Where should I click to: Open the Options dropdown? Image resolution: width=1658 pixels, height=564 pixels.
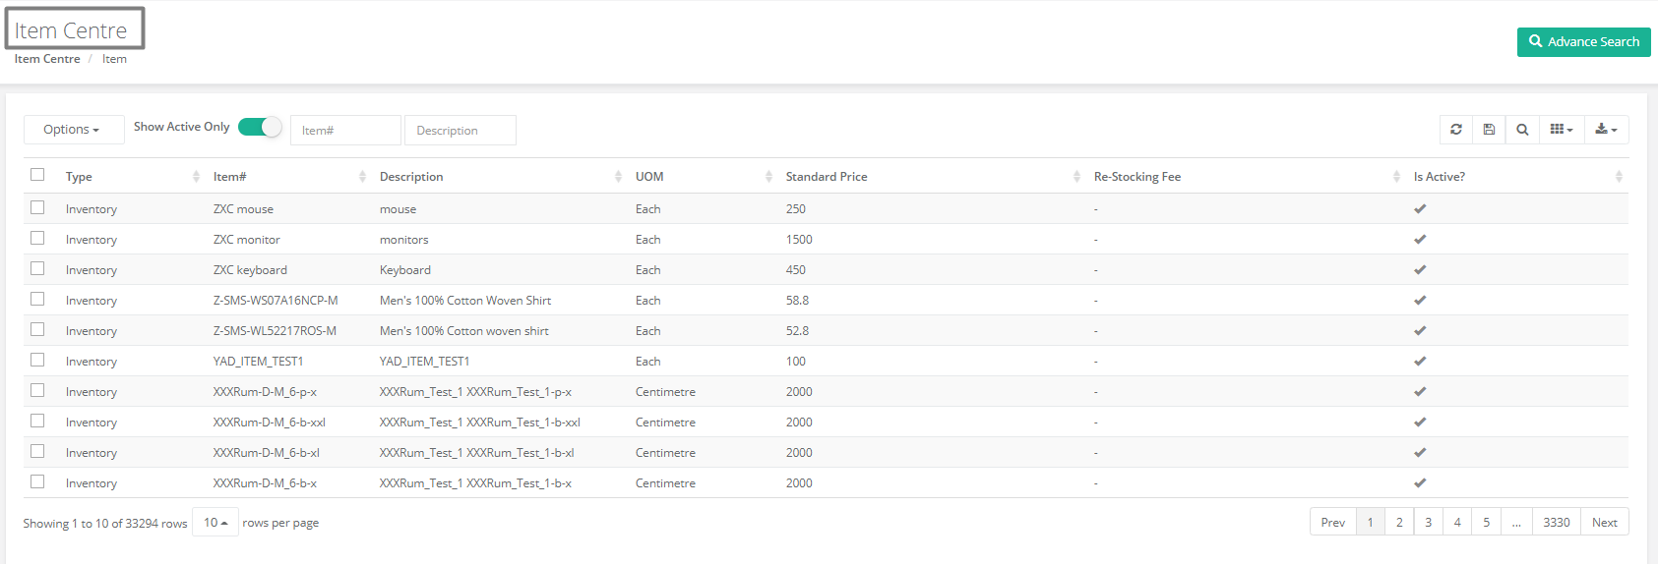click(x=72, y=130)
